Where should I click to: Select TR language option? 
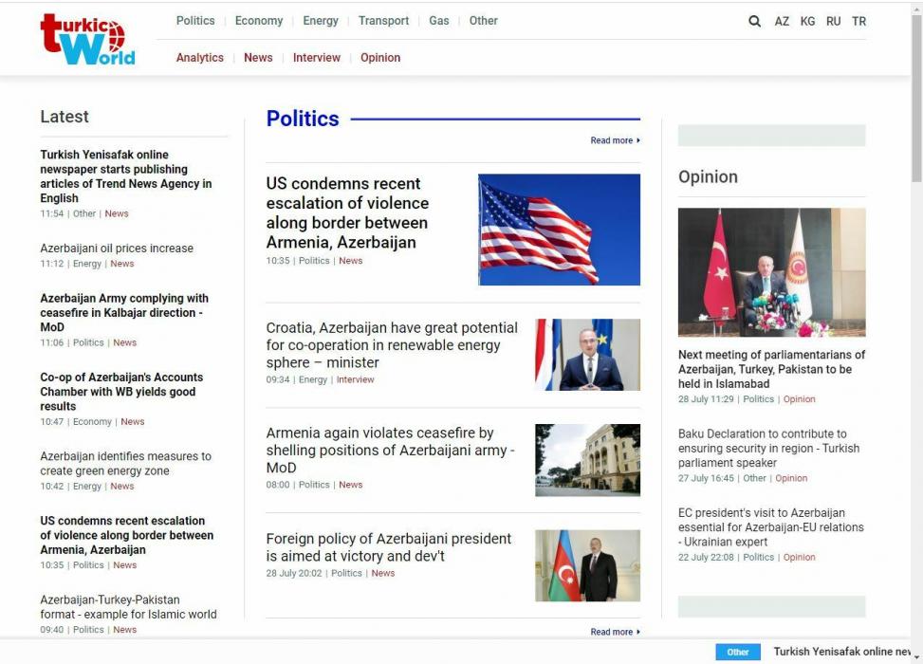[858, 21]
